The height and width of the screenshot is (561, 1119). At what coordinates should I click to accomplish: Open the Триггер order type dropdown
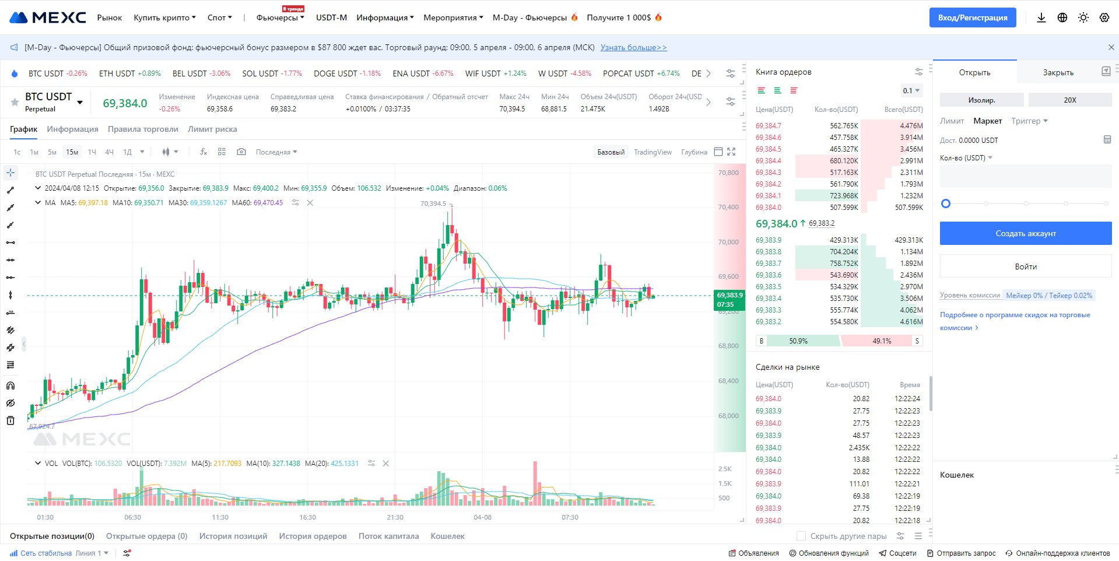point(1029,121)
